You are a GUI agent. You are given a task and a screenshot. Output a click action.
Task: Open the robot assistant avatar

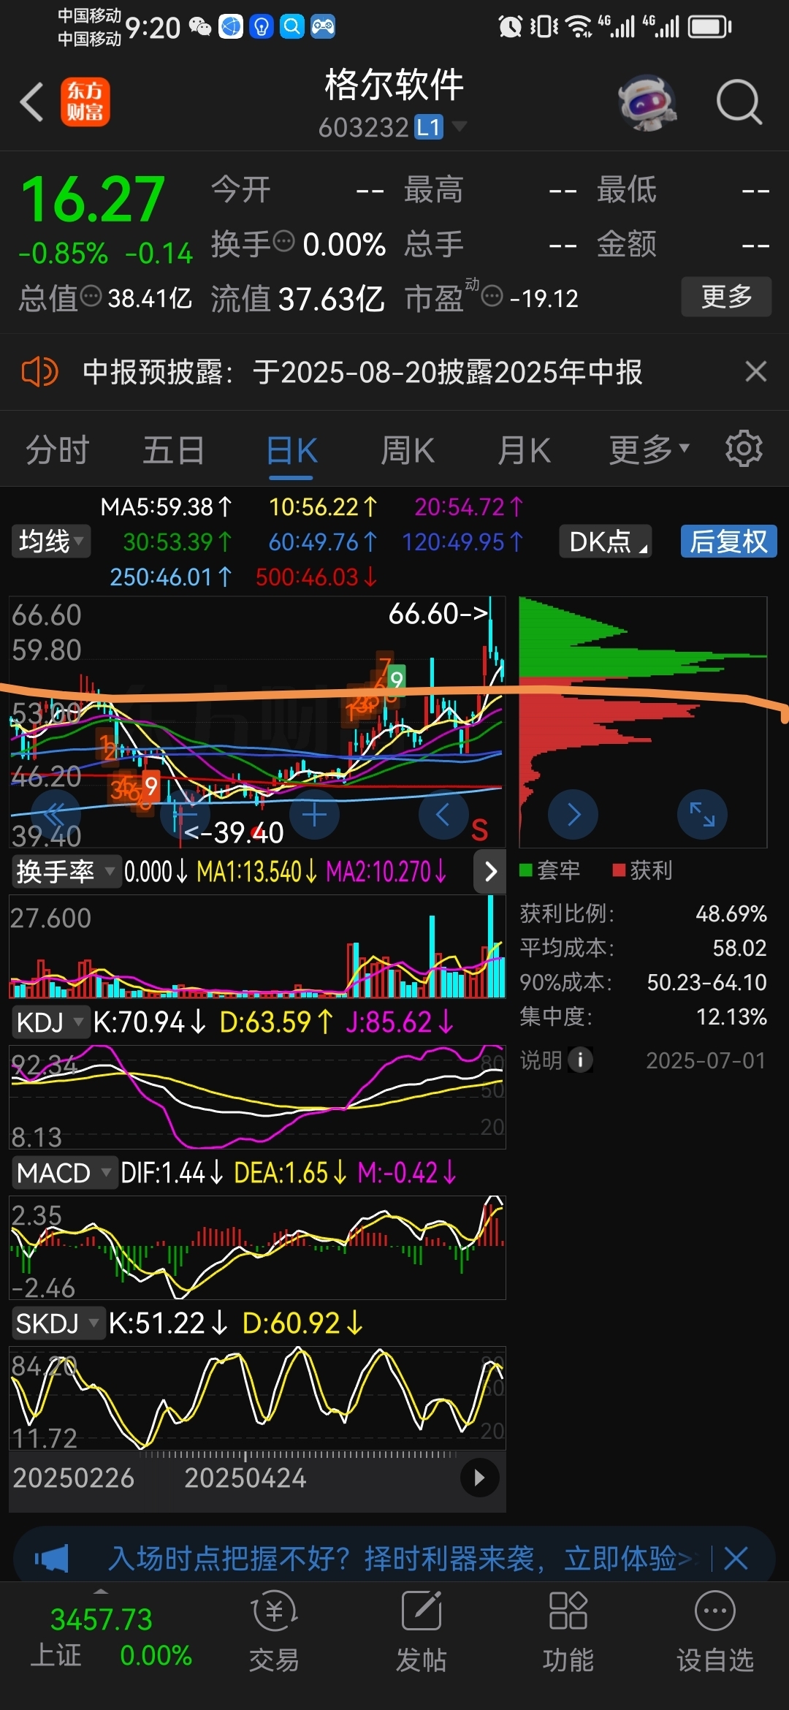point(647,102)
